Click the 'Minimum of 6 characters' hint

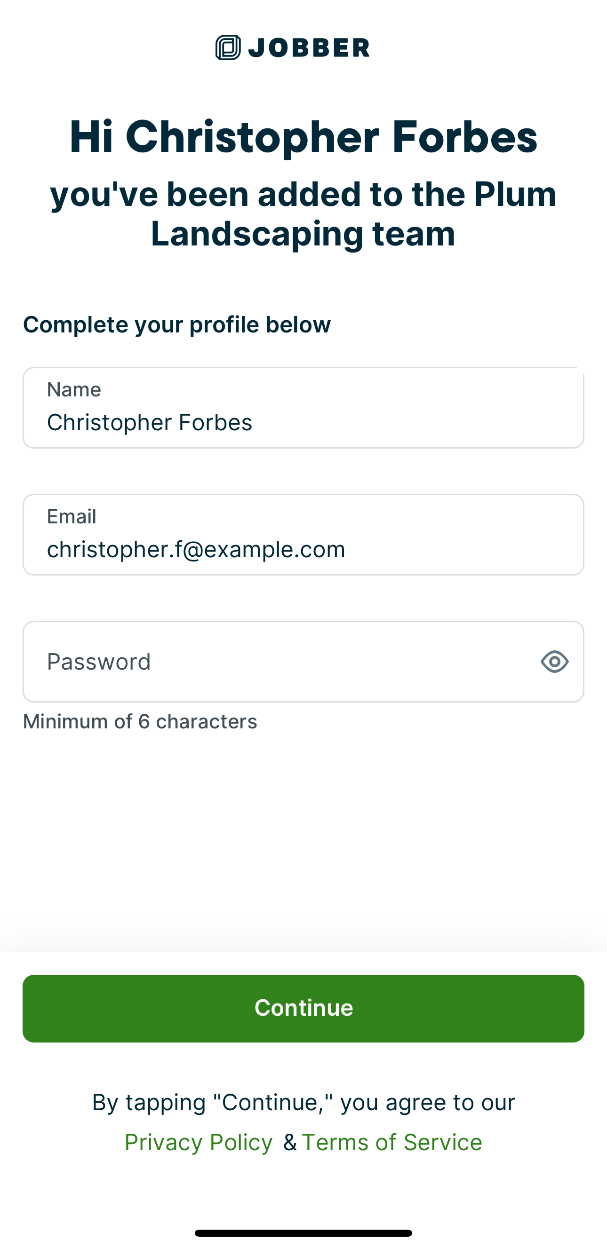(x=140, y=721)
